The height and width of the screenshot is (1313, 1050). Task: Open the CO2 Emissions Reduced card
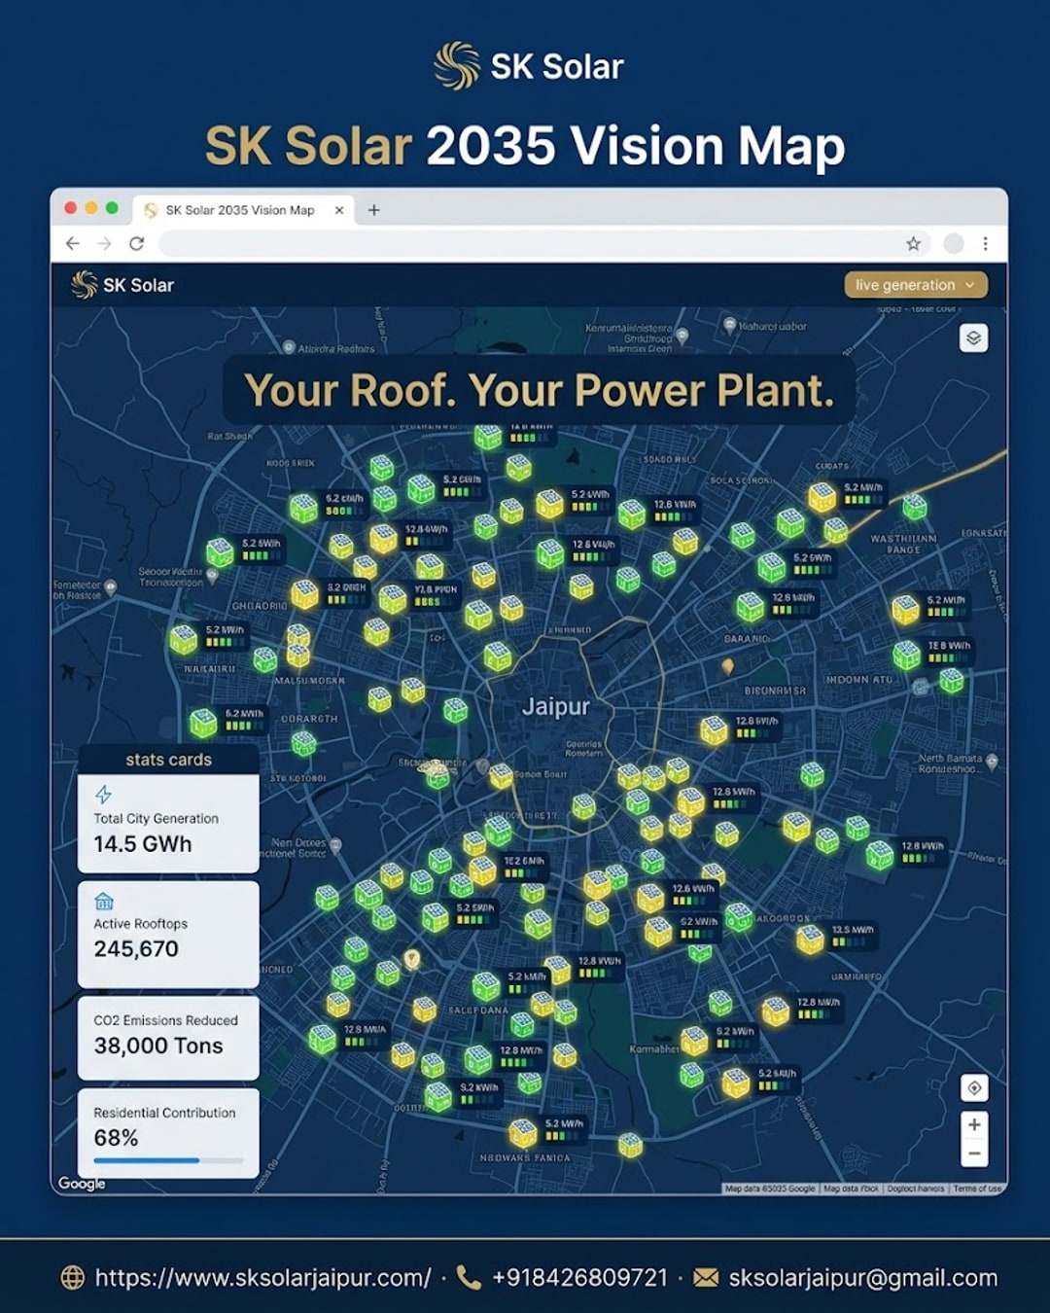click(x=168, y=1037)
